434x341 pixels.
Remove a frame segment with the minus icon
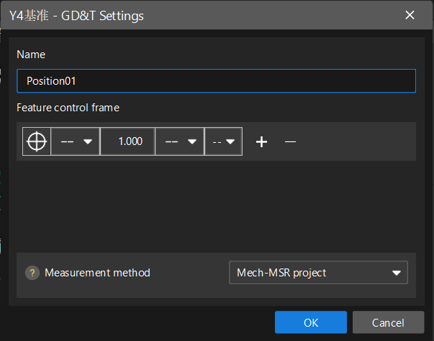point(290,141)
